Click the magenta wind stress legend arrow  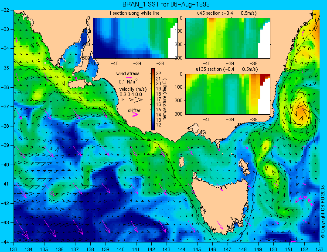[129, 77]
